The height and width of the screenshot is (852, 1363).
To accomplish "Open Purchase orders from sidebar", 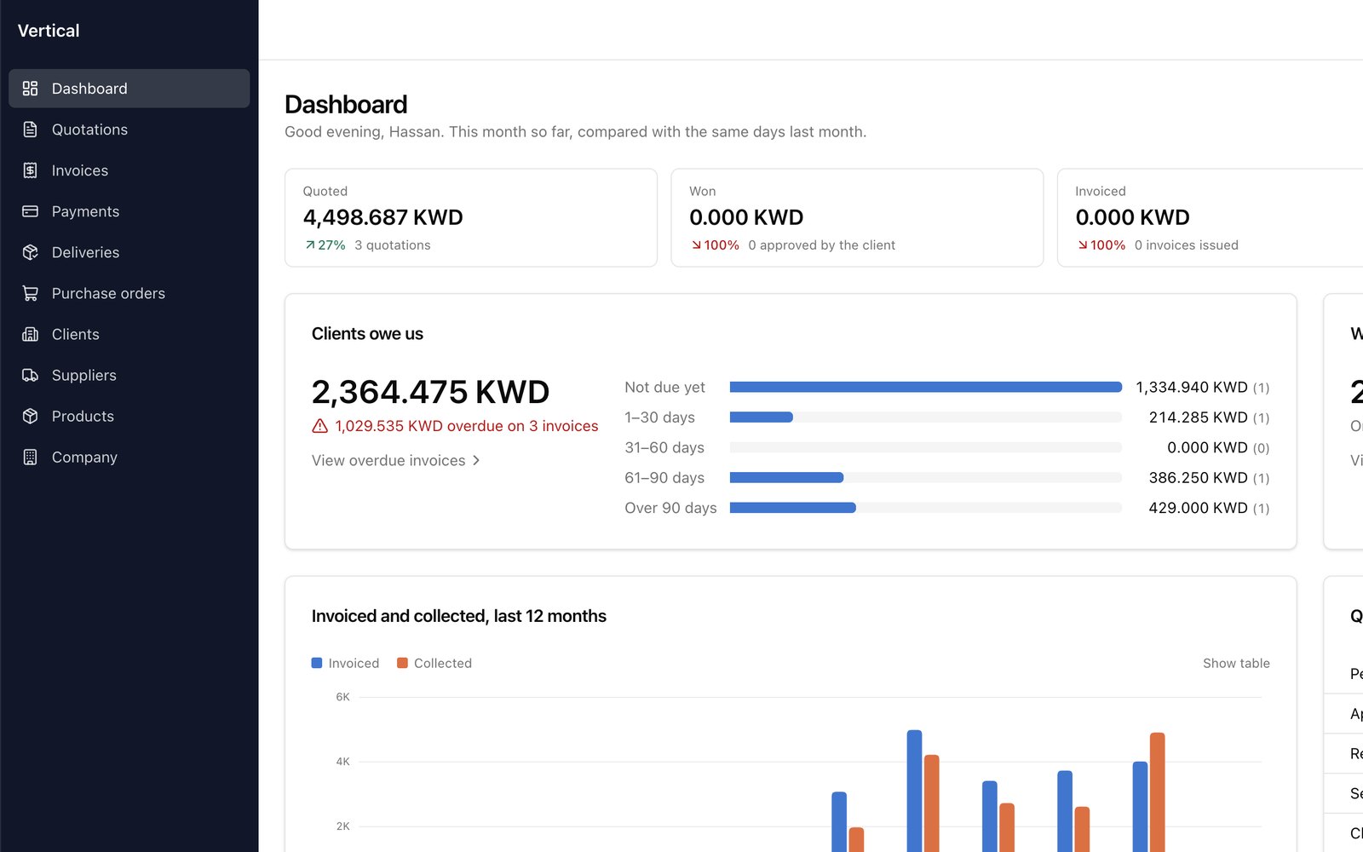I will (x=129, y=293).
